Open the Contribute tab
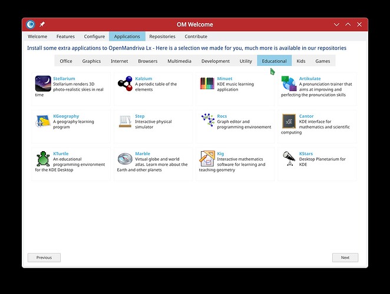 pyautogui.click(x=196, y=36)
